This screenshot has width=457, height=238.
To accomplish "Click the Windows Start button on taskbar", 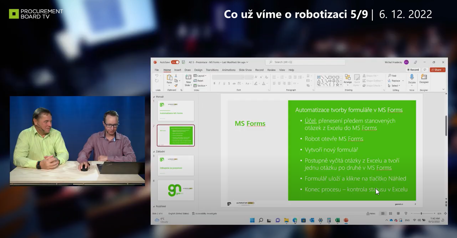I will (252, 220).
